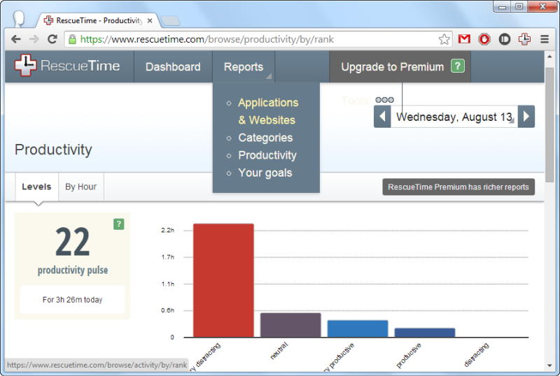Click the RescueTime logo in header

[x=67, y=66]
